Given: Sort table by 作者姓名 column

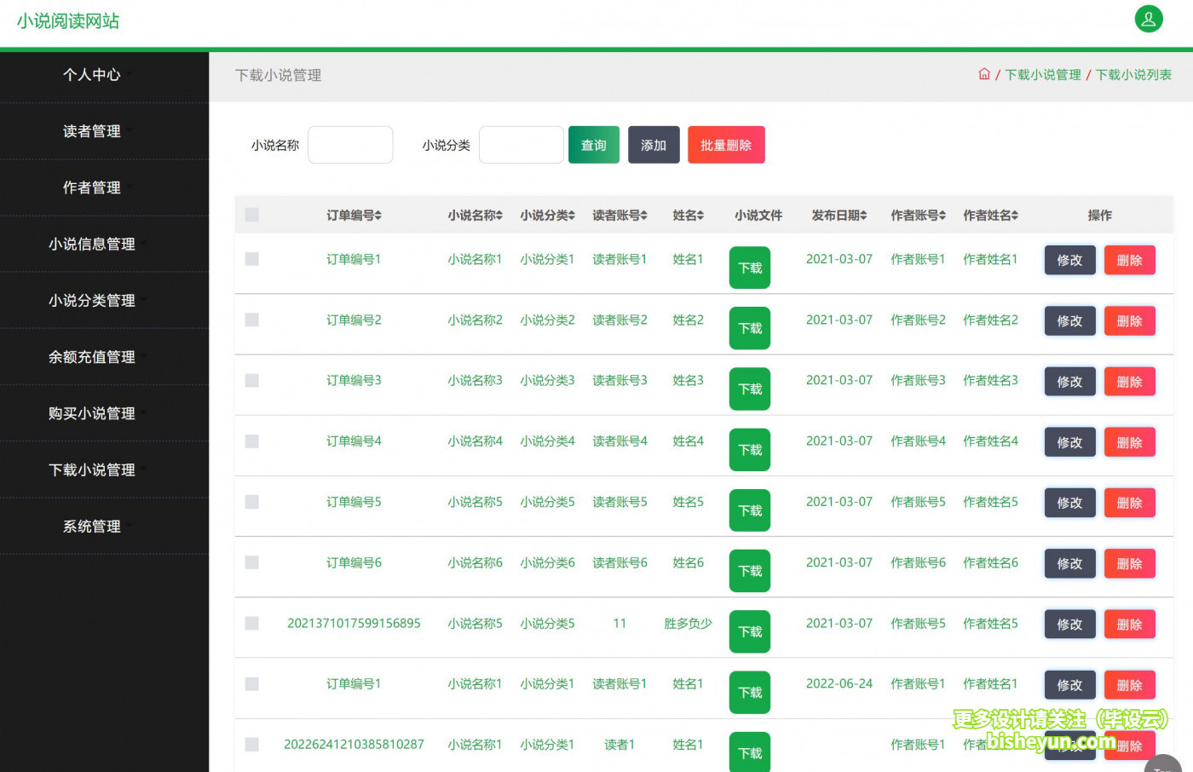Looking at the screenshot, I should (x=1014, y=216).
